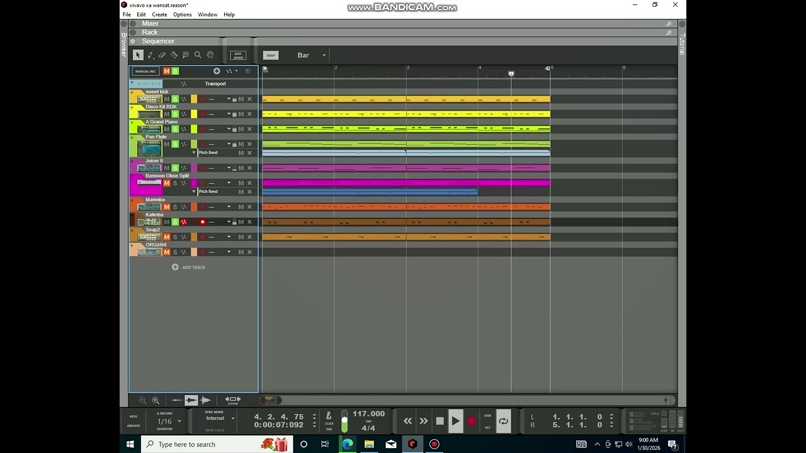The height and width of the screenshot is (453, 806).
Task: Click the rewind button in transport
Action: click(407, 421)
